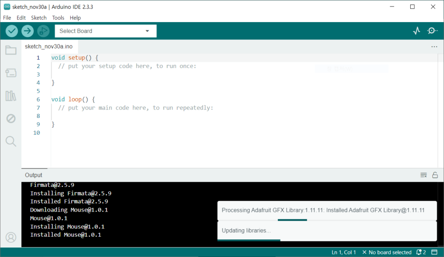Place cursor on 'void loop() {' line
The image size is (444, 257).
[x=73, y=100]
